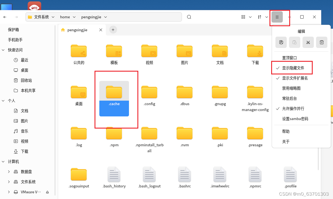Open the home breadcrumb dropdown arrow
This screenshot has height=199, width=333.
pyautogui.click(x=74, y=17)
